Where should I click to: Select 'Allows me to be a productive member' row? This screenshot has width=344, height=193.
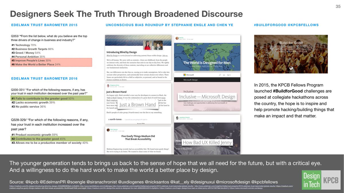point(50,143)
